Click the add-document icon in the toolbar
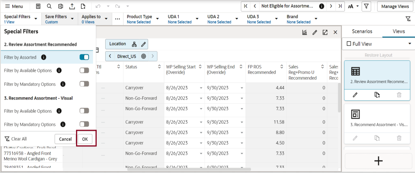415x173 pixels. click(83, 6)
